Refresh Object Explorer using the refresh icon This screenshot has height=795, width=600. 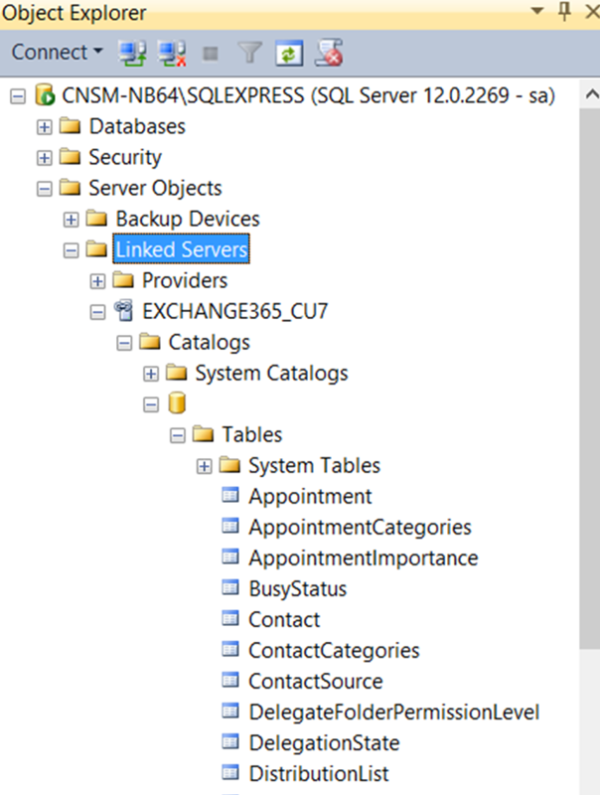coord(287,54)
